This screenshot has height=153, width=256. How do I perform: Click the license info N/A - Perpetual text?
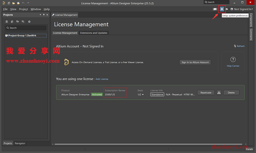(x=180, y=94)
